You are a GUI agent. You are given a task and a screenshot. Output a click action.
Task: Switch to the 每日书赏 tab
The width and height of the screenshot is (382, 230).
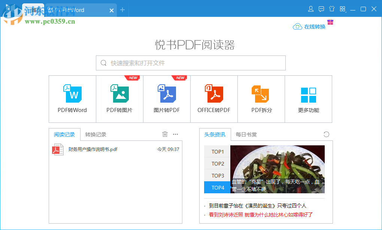pyautogui.click(x=246, y=134)
